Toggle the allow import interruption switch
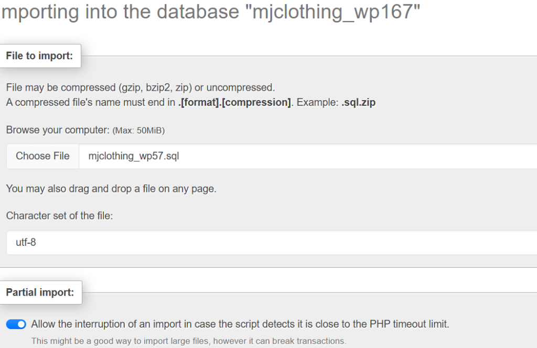The width and height of the screenshot is (537, 348). pos(16,324)
